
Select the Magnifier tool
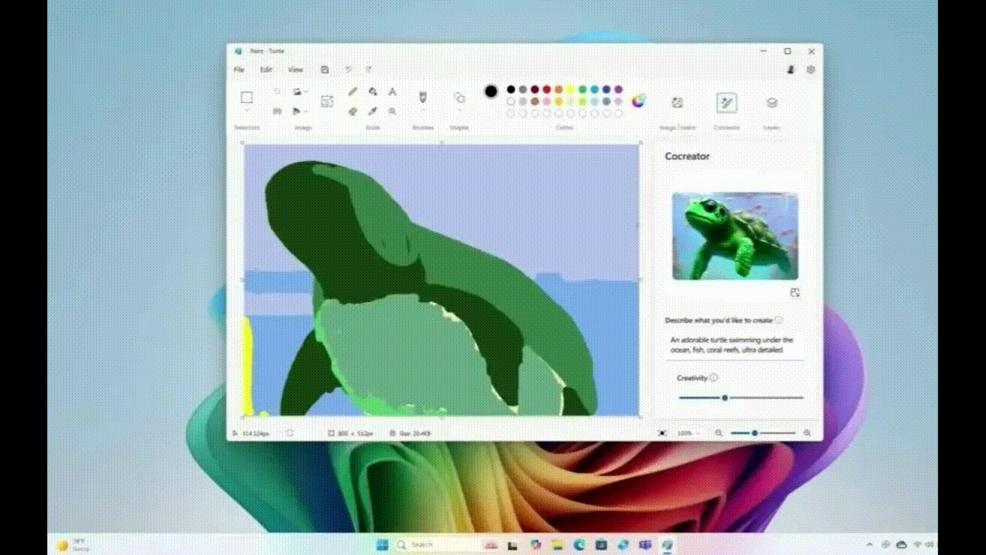392,111
